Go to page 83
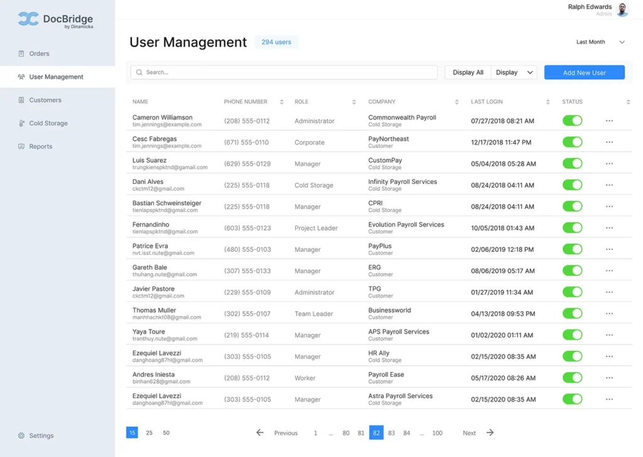Viewport: 643px width, 457px height. tap(391, 433)
